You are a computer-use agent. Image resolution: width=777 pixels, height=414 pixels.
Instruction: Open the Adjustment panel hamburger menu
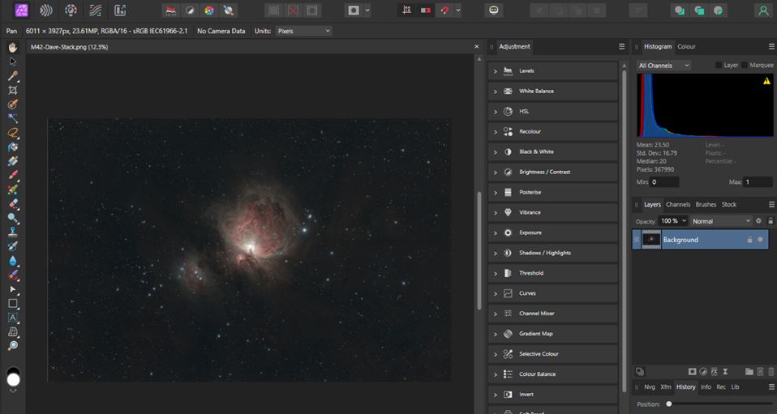coord(622,46)
